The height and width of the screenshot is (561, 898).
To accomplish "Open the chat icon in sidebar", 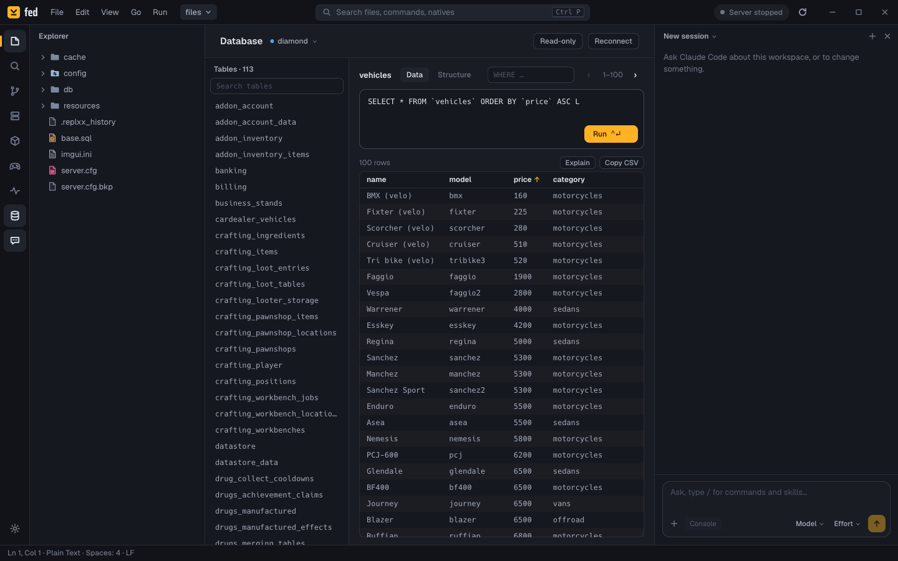I will [x=15, y=241].
